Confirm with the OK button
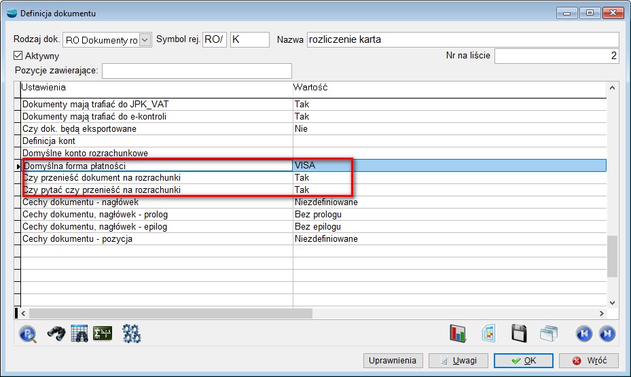Viewport: 631px width, 377px height. tap(524, 361)
